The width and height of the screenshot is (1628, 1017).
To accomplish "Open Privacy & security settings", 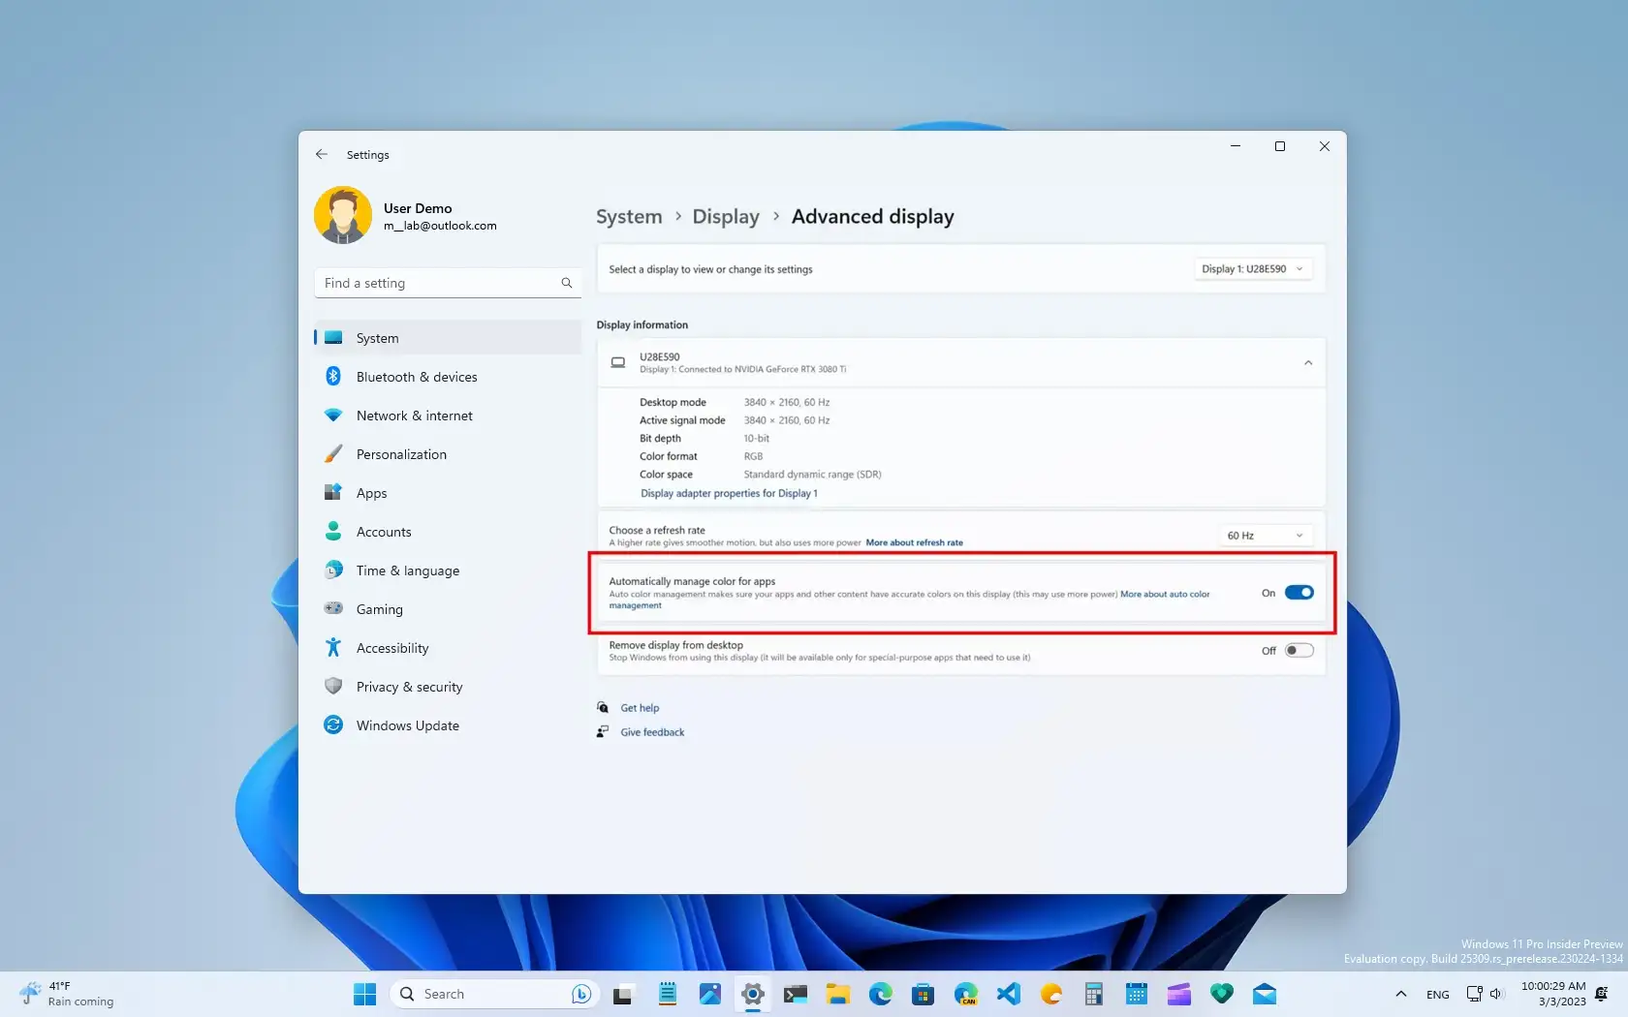I will pyautogui.click(x=408, y=686).
